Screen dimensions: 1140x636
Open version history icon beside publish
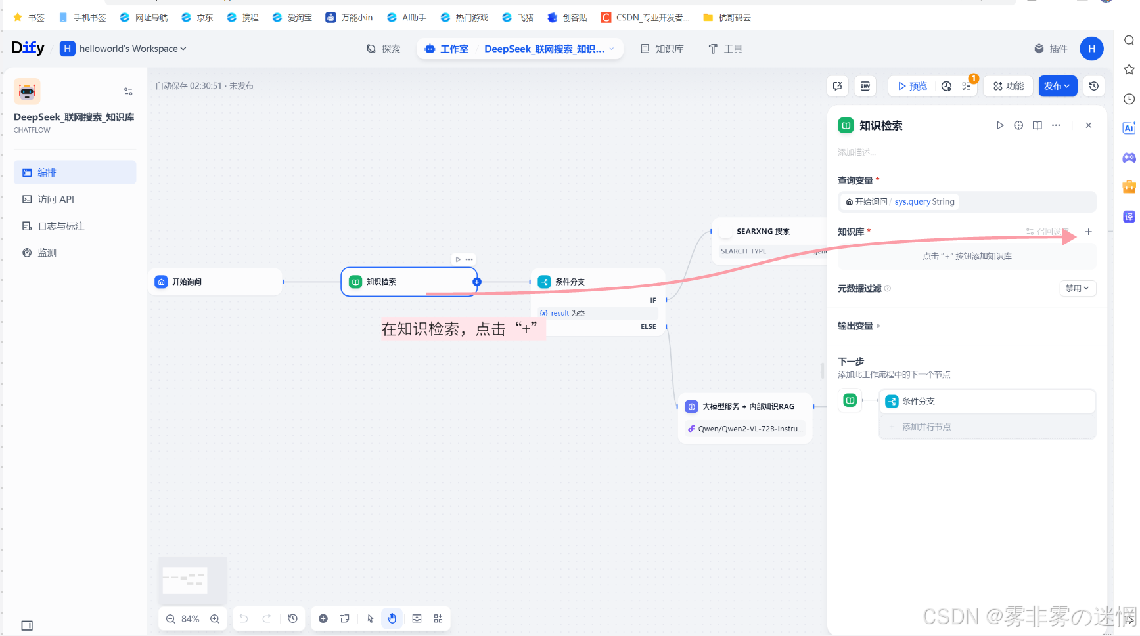(x=1094, y=86)
